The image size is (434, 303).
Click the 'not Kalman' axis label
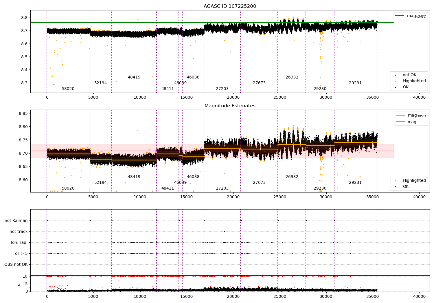(x=16, y=220)
